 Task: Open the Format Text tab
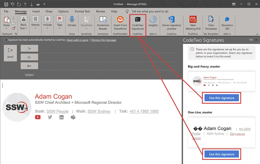[82, 11]
